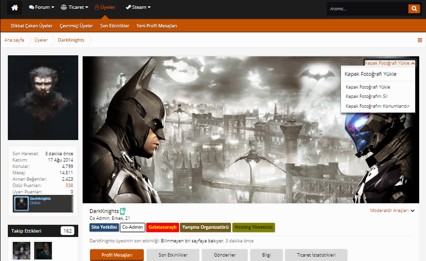Screen dimensions: 426x261
Task: Click the verified badge next to DarkKnights
Action: pos(123,211)
